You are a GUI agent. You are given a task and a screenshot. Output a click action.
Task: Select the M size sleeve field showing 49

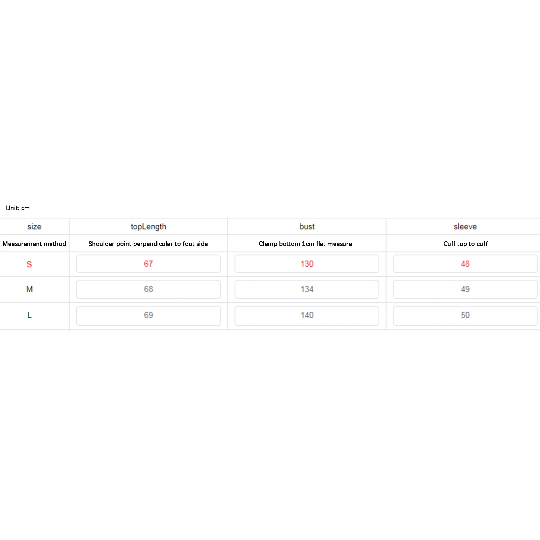465,289
